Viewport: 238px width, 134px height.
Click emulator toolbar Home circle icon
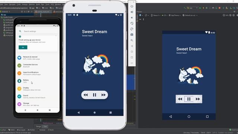[x=132, y=52]
